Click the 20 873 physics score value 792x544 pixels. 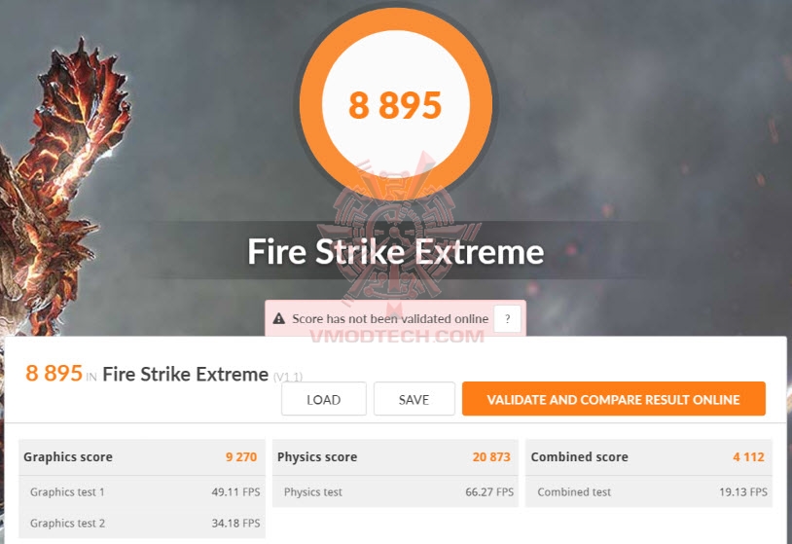(x=493, y=456)
